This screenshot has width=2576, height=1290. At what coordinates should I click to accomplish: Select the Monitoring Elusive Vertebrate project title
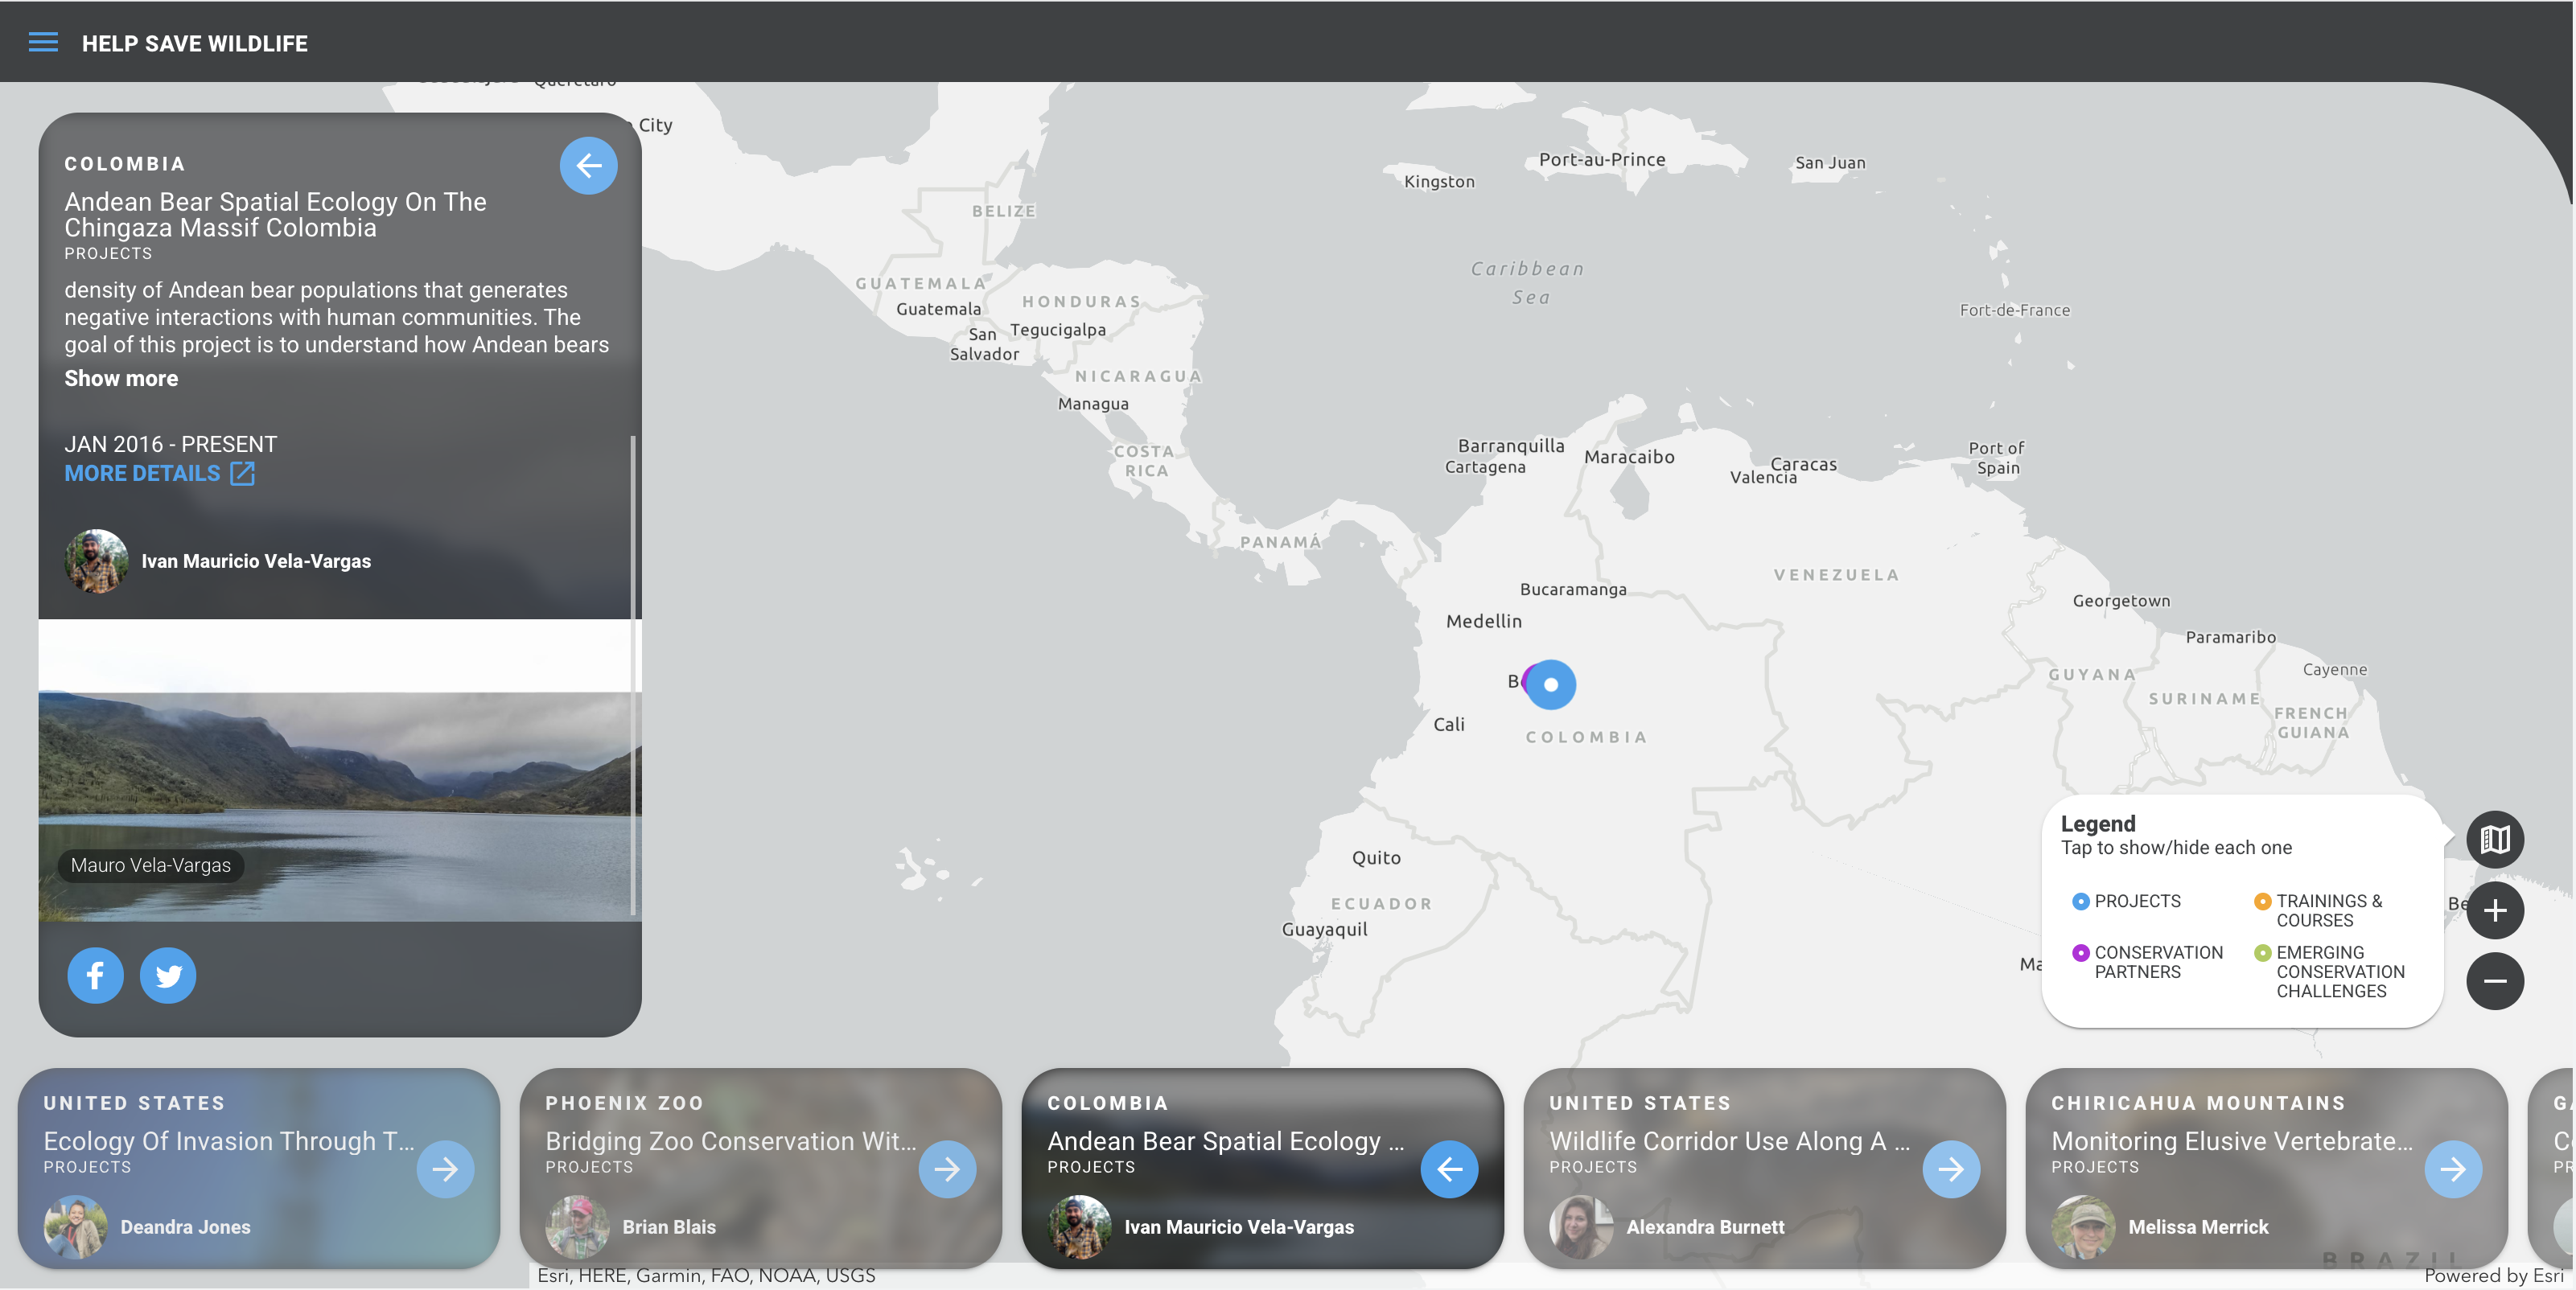[x=2232, y=1141]
